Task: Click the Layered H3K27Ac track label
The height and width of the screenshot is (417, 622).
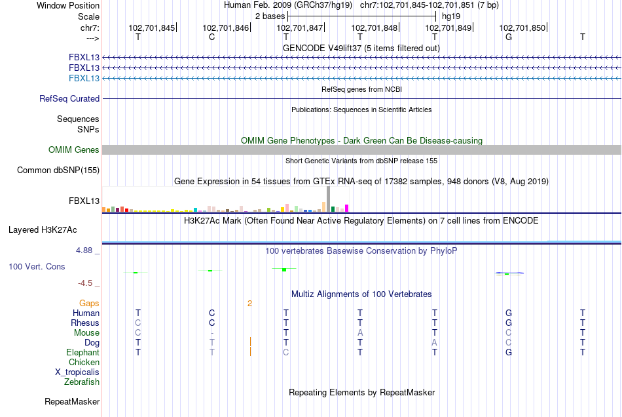Action: coord(43,230)
